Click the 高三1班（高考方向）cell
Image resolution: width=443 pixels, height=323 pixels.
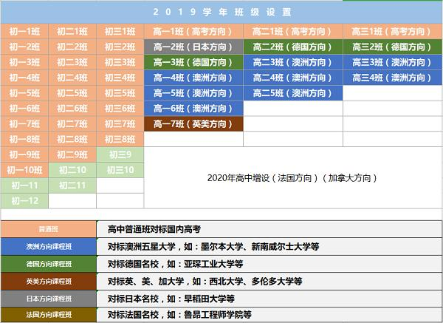(x=391, y=31)
